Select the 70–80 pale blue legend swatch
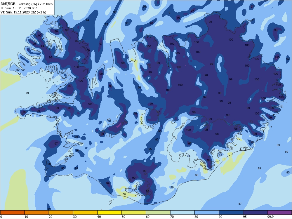The height and width of the screenshot is (219, 292). point(182,213)
